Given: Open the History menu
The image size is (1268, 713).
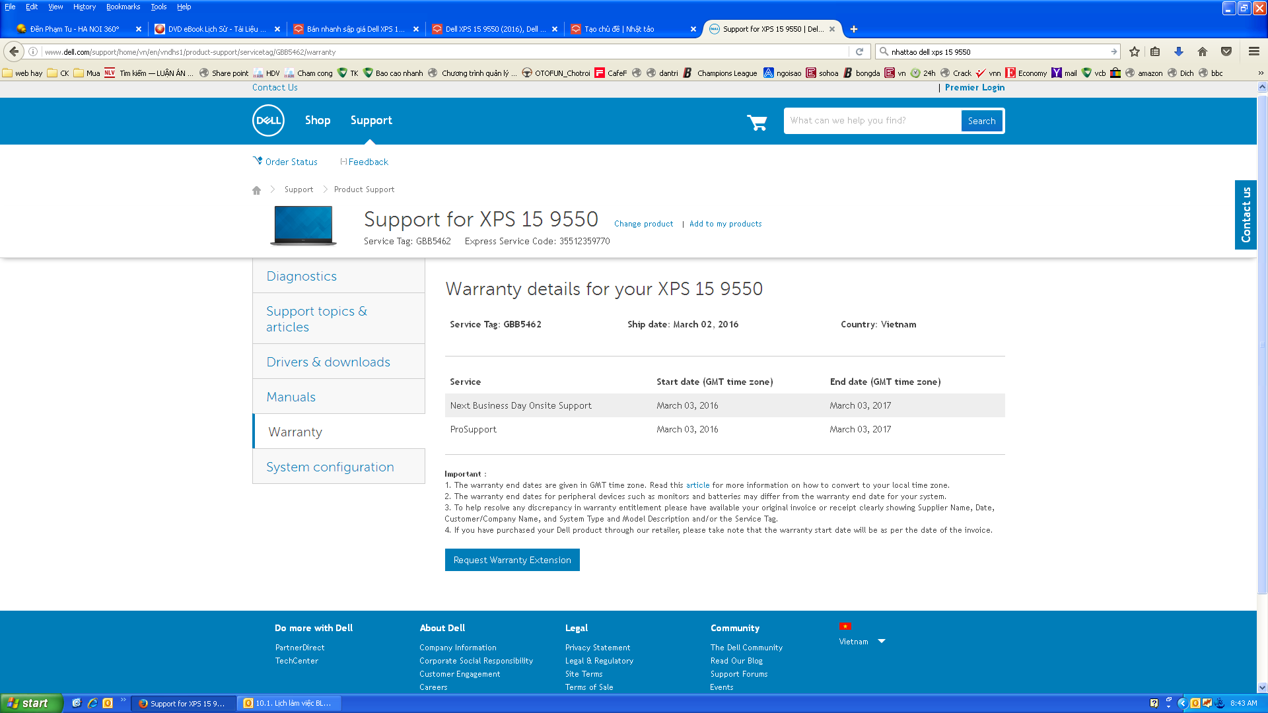Looking at the screenshot, I should click(x=85, y=7).
